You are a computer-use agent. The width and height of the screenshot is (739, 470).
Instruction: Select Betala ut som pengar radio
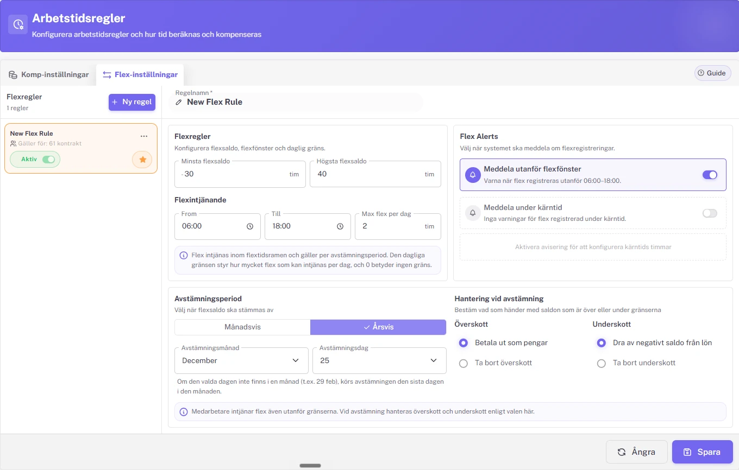(x=464, y=343)
